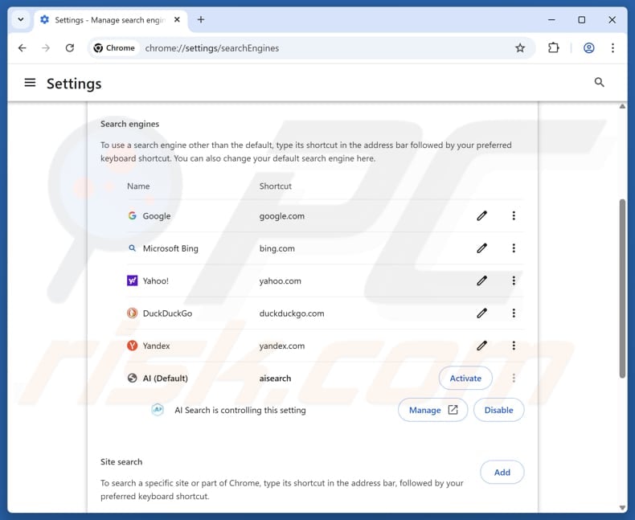This screenshot has height=520, width=635.
Task: Click the Site search section heading
Action: (x=121, y=461)
